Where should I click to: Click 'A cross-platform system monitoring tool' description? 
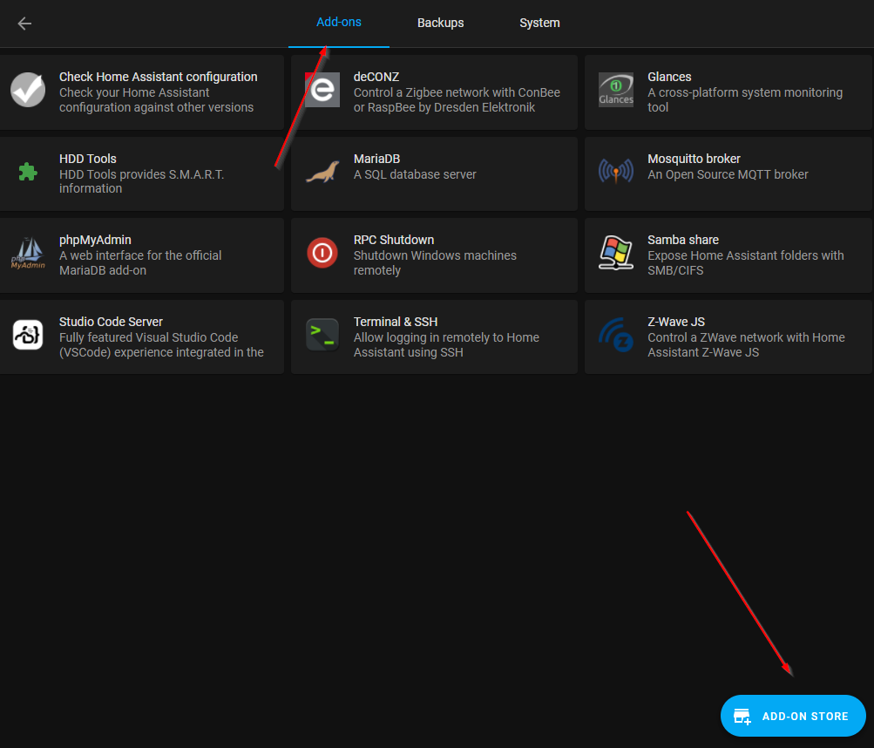[745, 100]
